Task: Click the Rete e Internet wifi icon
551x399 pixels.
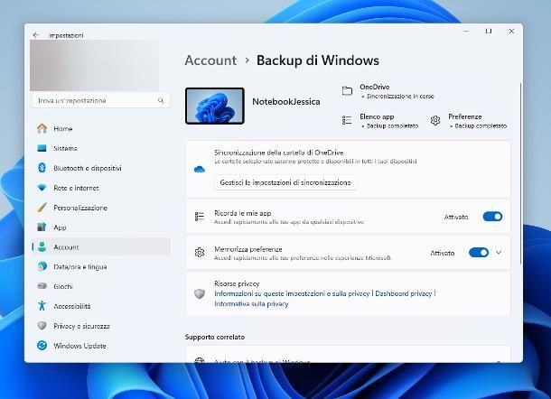Action: point(42,188)
